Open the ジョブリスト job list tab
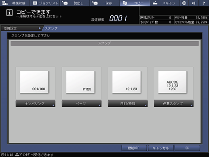This screenshot has width=209, height=157. tap(45, 3)
